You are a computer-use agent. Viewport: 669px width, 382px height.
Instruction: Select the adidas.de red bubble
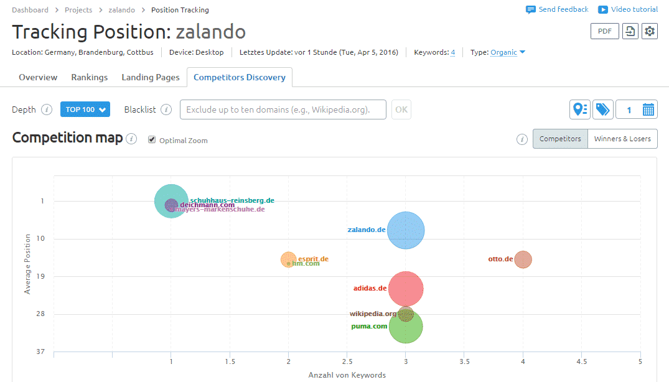coord(406,289)
